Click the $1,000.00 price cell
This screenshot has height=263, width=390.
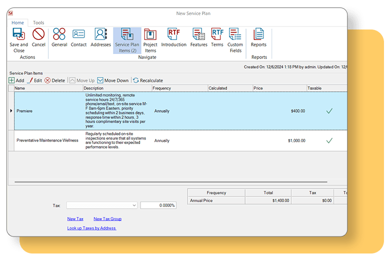point(296,140)
